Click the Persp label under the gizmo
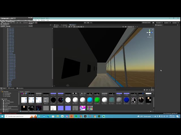This screenshot has height=135, width=181. 149,37
